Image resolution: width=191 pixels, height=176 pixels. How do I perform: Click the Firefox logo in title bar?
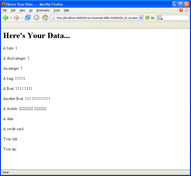(3, 4)
